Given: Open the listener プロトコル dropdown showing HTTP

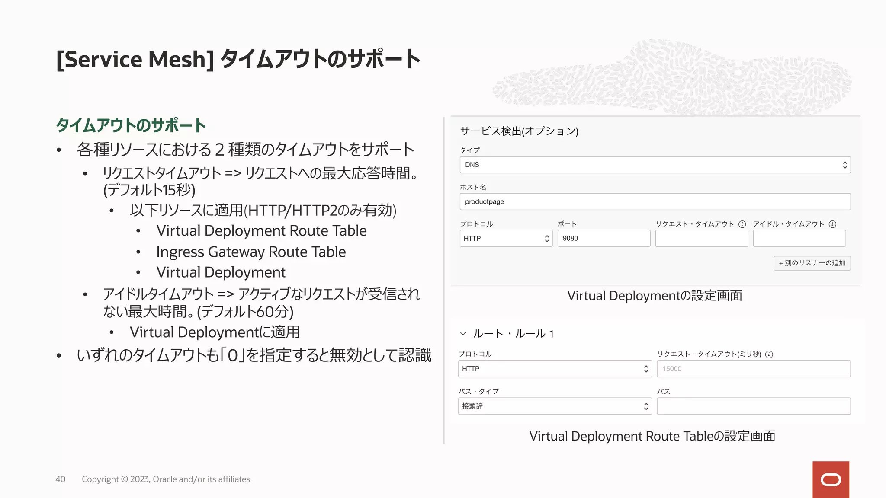Looking at the screenshot, I should point(506,238).
